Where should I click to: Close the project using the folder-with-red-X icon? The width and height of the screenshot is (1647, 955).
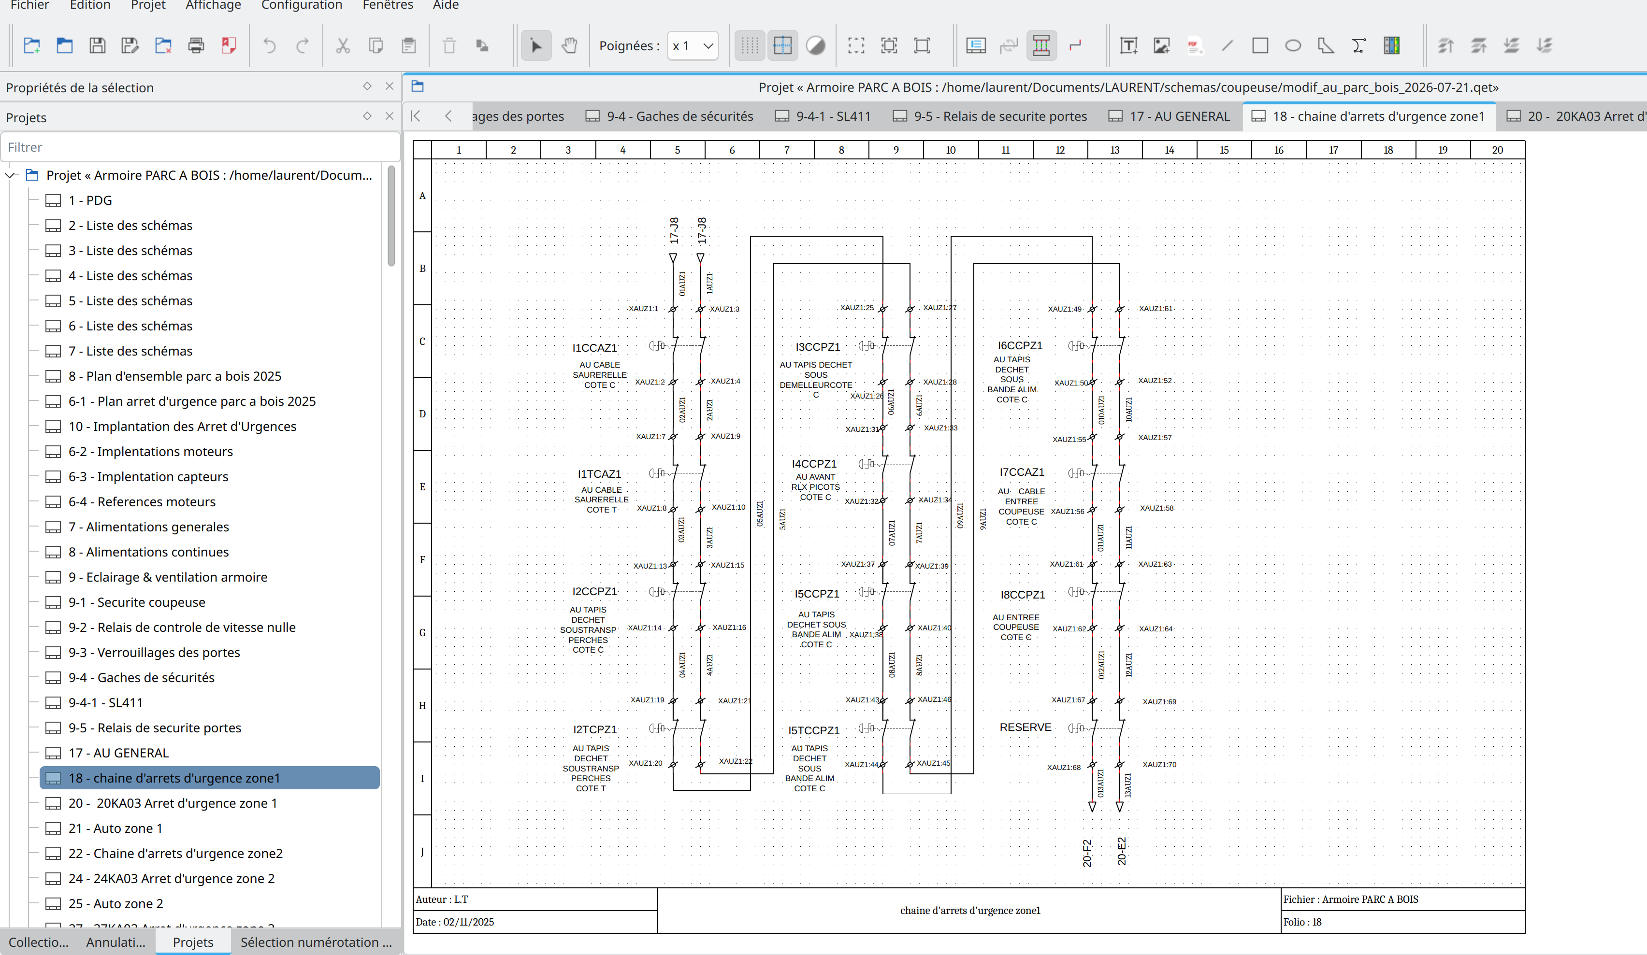[x=163, y=46]
